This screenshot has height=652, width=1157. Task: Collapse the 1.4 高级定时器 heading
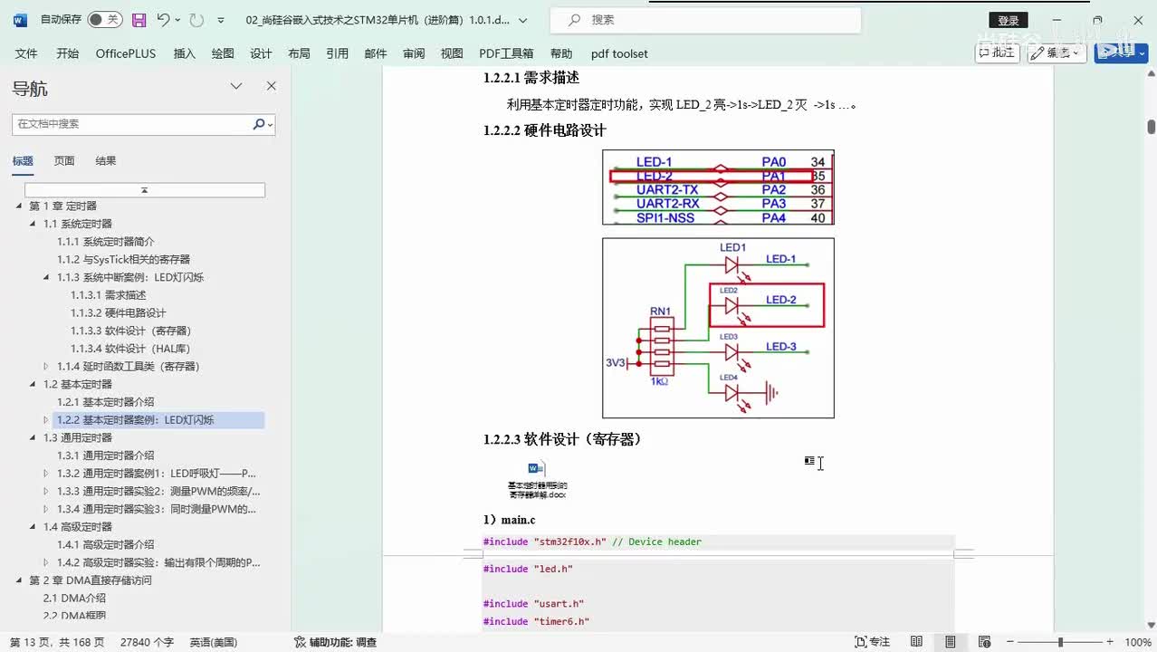click(33, 527)
